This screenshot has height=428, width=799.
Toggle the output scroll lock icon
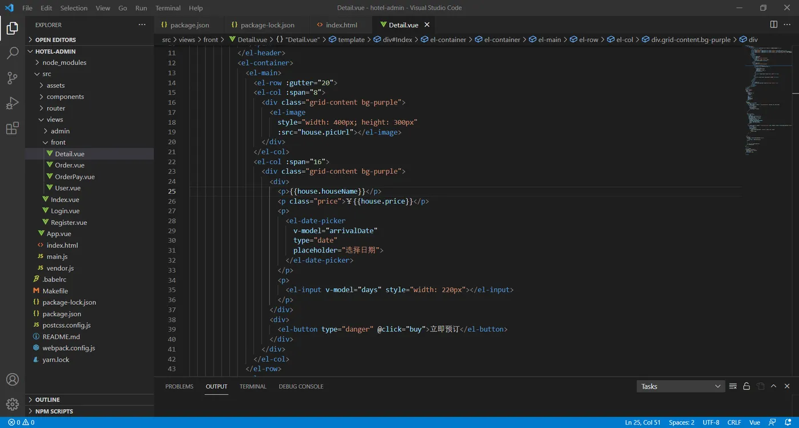[x=746, y=386]
